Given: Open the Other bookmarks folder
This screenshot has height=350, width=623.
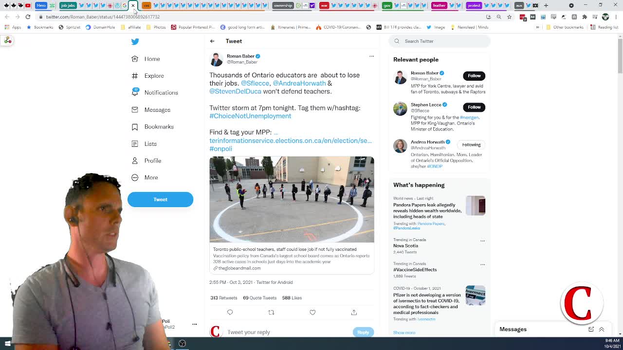Looking at the screenshot, I should tap(565, 27).
